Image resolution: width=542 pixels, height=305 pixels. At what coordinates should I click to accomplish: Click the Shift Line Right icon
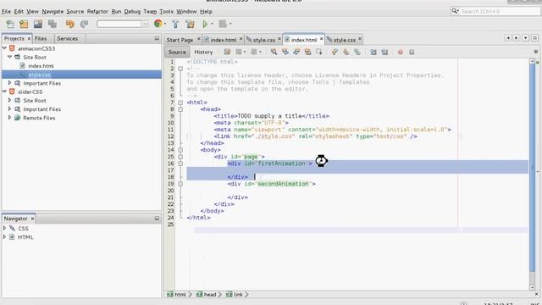tap(384, 52)
